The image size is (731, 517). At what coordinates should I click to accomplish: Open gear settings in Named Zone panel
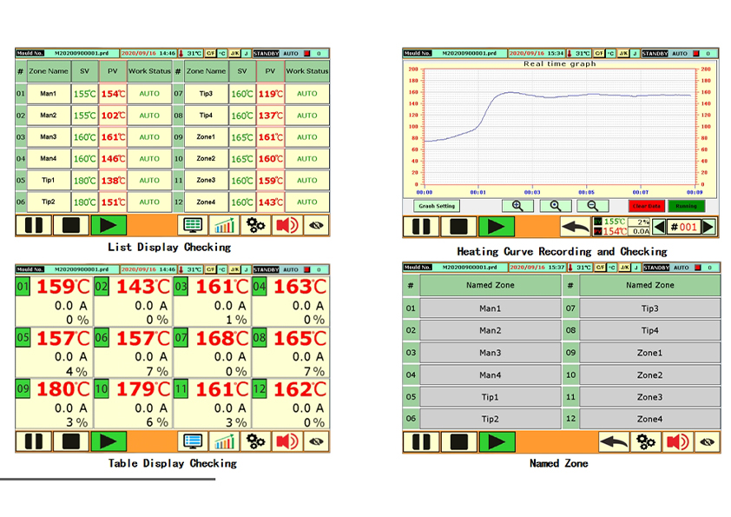pyautogui.click(x=645, y=442)
